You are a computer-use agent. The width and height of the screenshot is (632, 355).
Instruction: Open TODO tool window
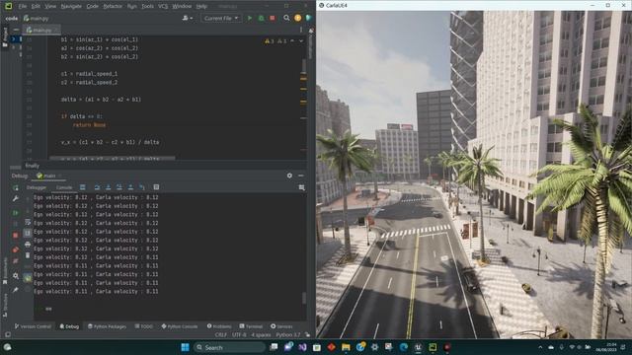click(144, 326)
